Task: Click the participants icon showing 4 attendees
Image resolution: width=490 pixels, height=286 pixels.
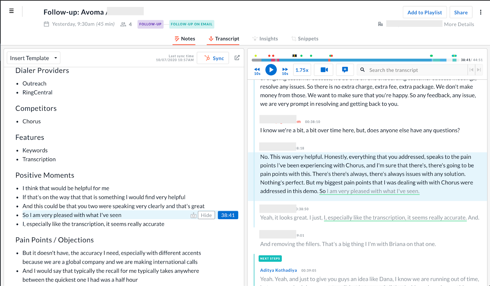Action: coord(123,24)
